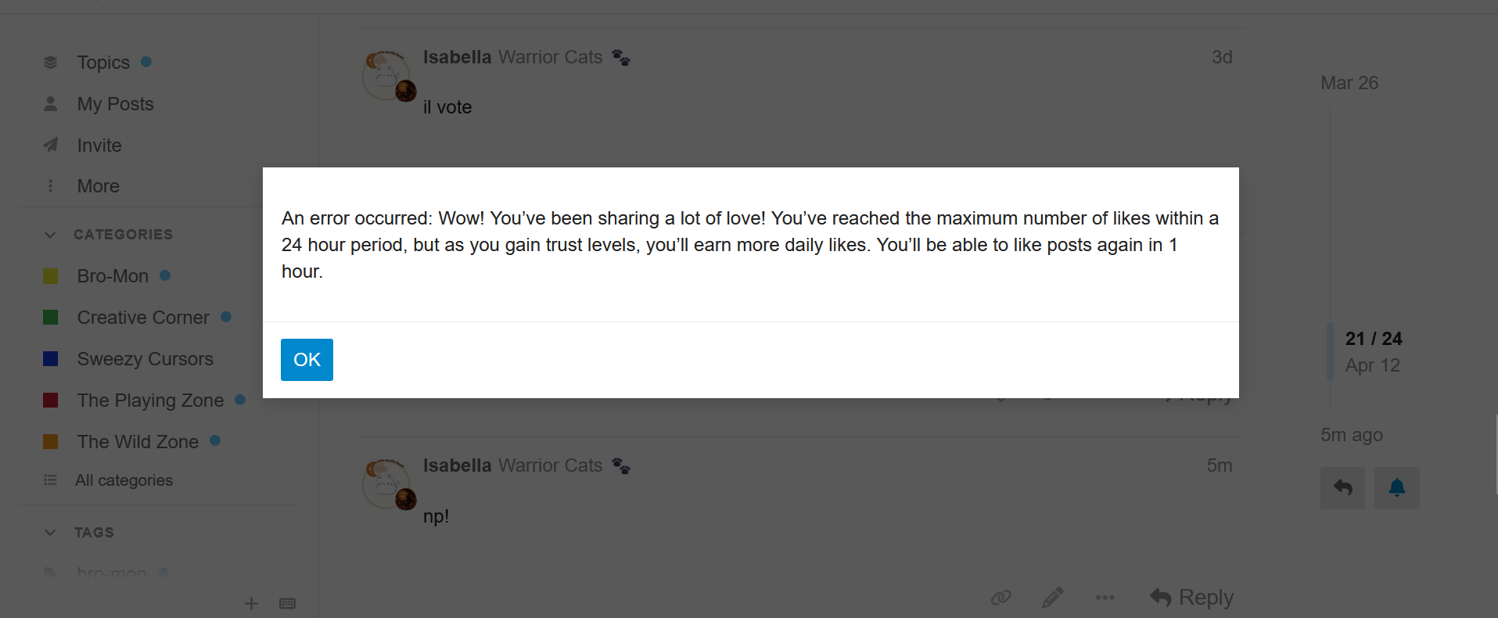Image resolution: width=1498 pixels, height=618 pixels.
Task: Click the Reply button under the np! post
Action: tap(1191, 598)
